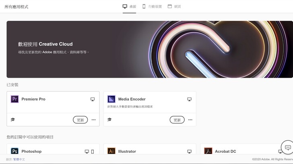Screen dimensions: 293x164
Task: Click the Media Encoder app icon
Action: 111,99
